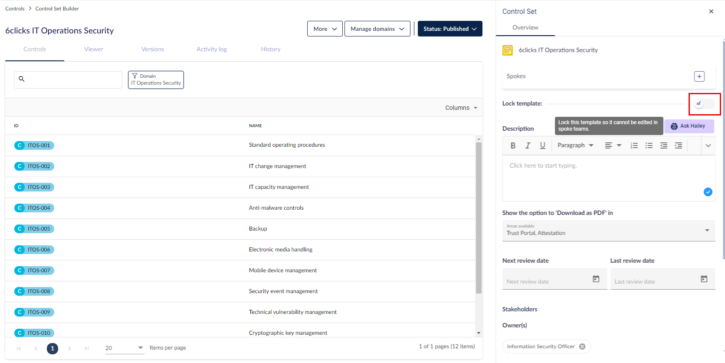This screenshot has height=363, width=725.
Task: Select 'Anti-malware controls' row
Action: pyautogui.click(x=240, y=208)
